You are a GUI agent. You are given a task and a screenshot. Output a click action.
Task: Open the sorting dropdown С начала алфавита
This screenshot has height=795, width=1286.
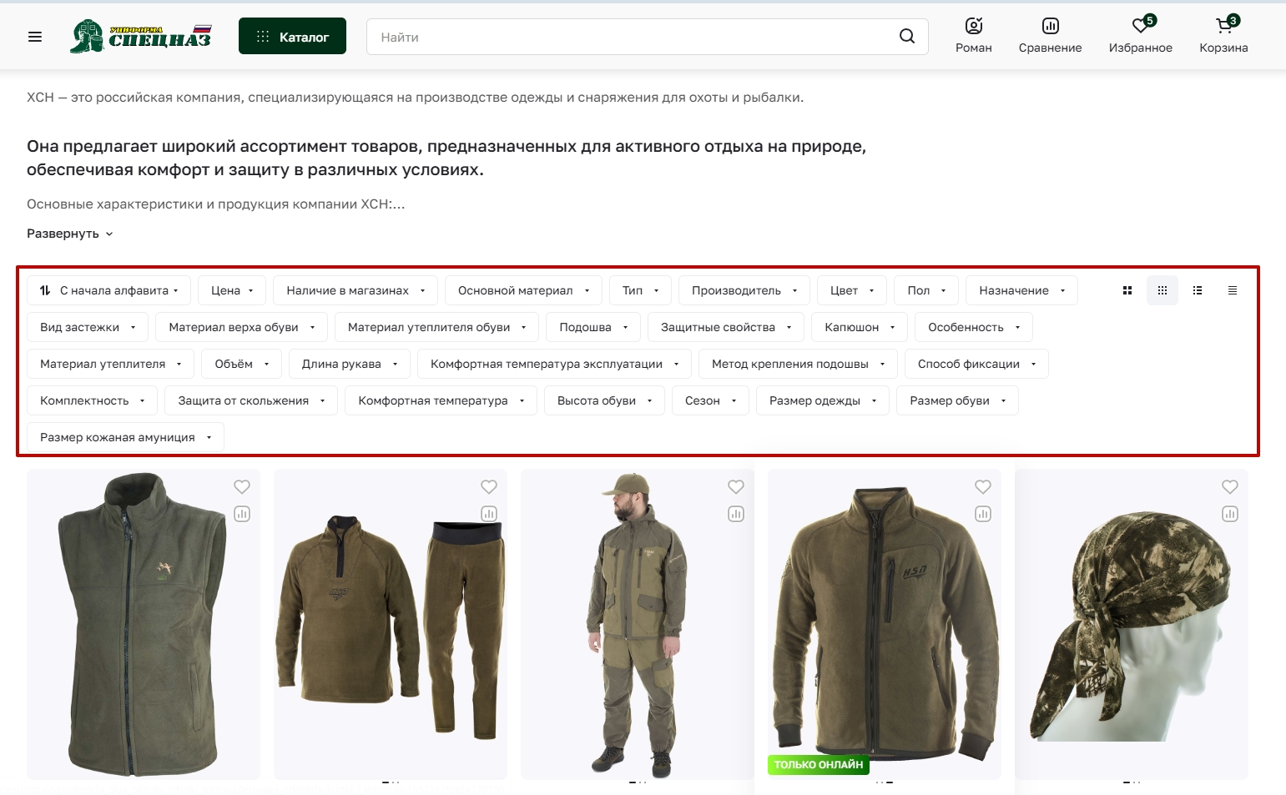109,290
